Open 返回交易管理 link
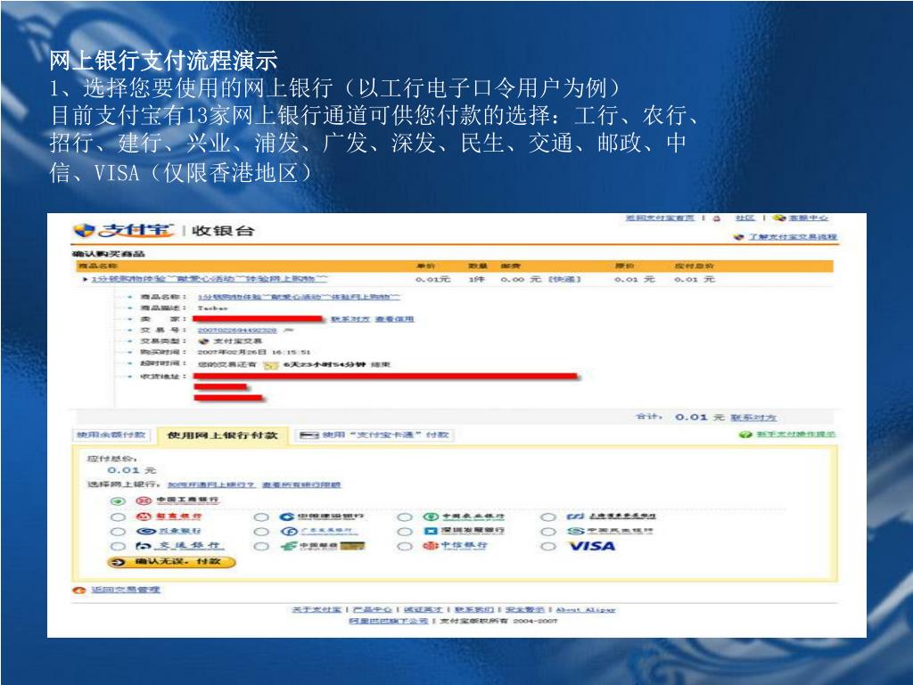The image size is (913, 685). pos(125,590)
